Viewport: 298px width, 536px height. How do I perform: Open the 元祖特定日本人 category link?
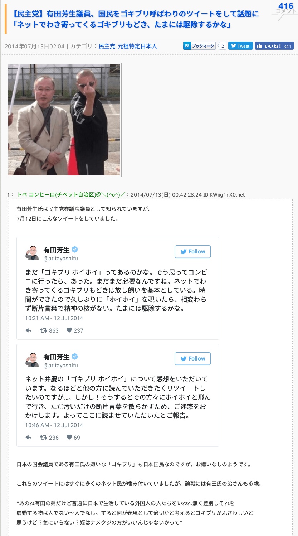(x=138, y=46)
